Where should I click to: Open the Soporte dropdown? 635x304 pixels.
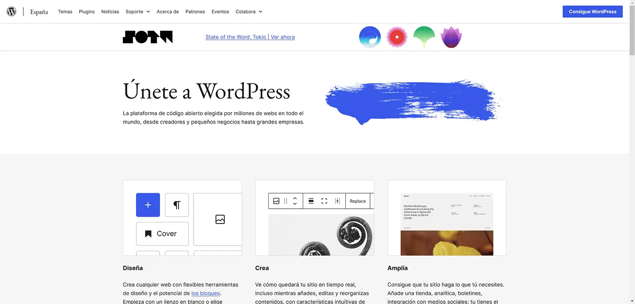(135, 11)
